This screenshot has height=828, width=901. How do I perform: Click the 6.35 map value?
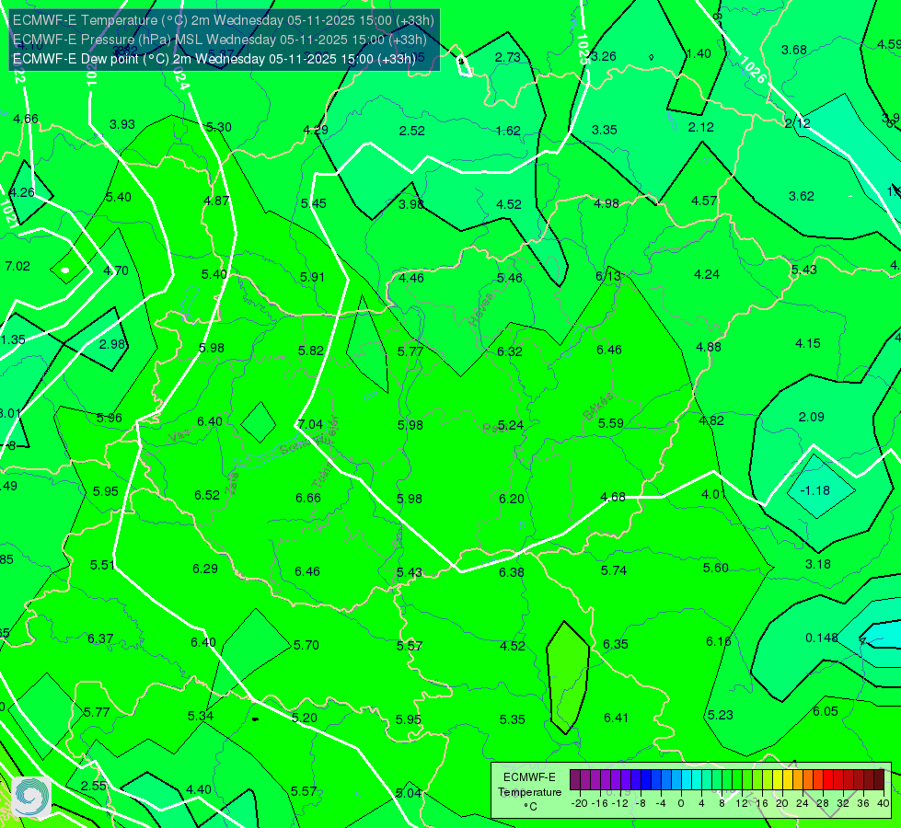point(616,644)
